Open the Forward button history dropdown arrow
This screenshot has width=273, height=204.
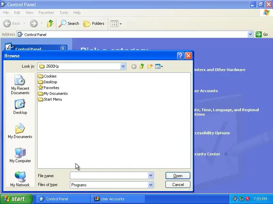[x=42, y=23]
